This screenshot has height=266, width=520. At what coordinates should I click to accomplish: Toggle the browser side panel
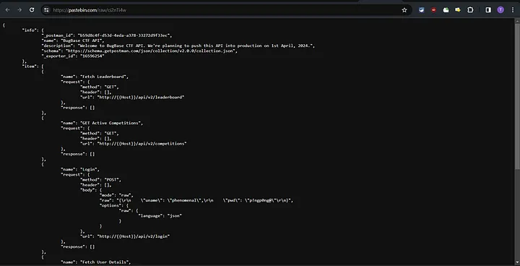(488, 10)
